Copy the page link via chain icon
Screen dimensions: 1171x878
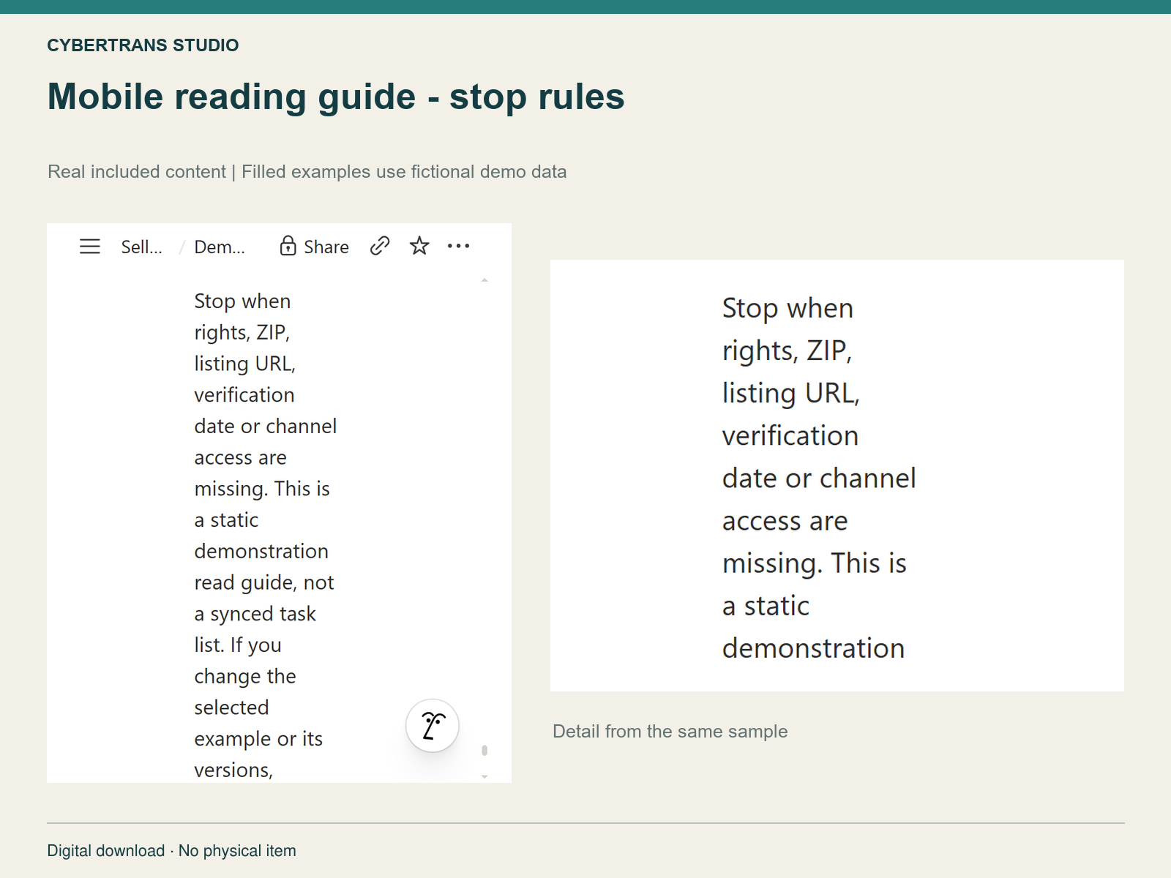coord(380,246)
